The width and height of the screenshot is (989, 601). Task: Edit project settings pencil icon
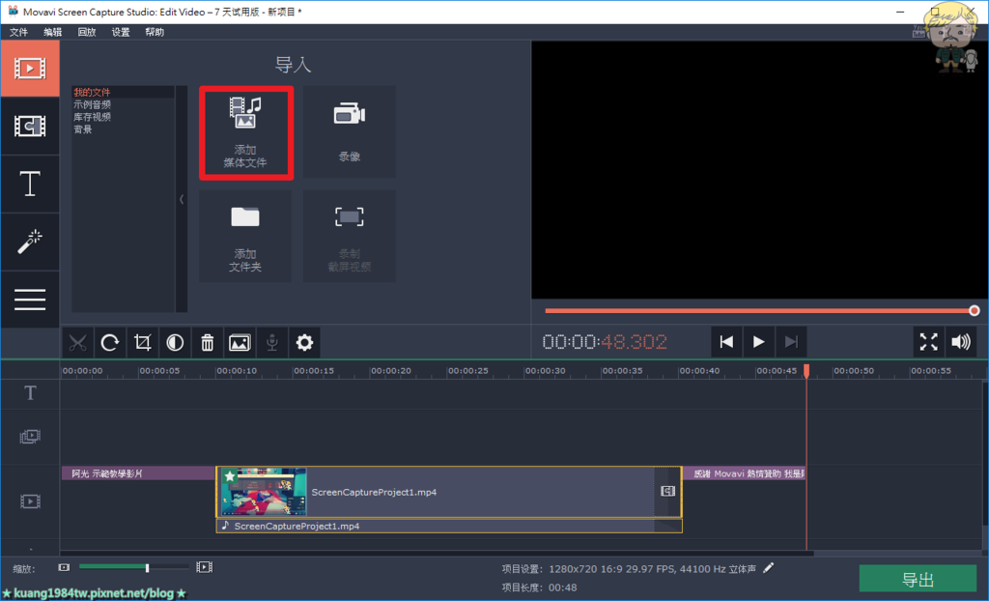pyautogui.click(x=768, y=568)
